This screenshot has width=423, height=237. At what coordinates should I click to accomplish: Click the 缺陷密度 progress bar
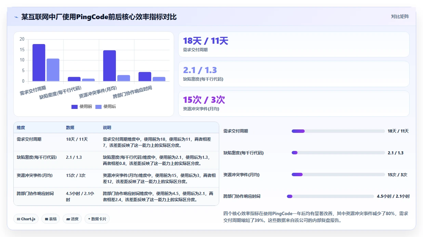pyautogui.click(x=338, y=153)
